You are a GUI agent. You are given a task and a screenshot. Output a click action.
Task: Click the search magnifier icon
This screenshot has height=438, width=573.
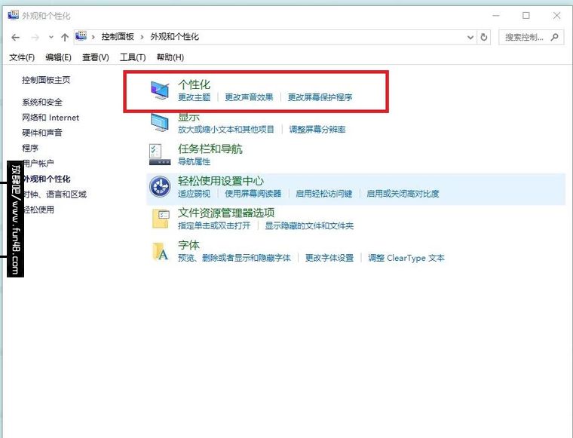555,37
